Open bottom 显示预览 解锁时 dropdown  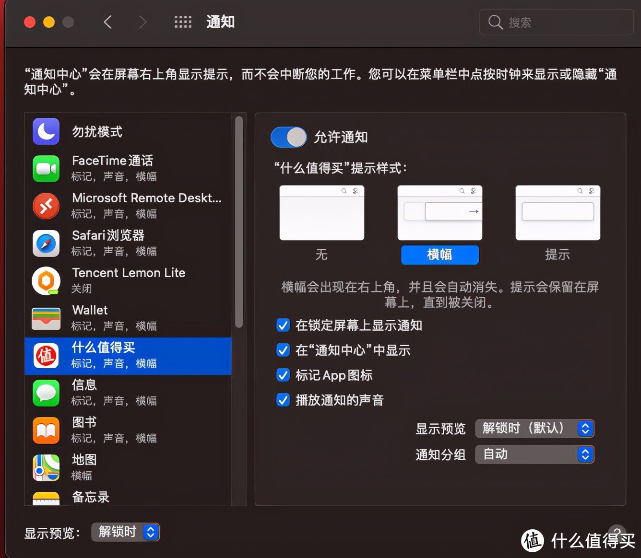point(125,532)
